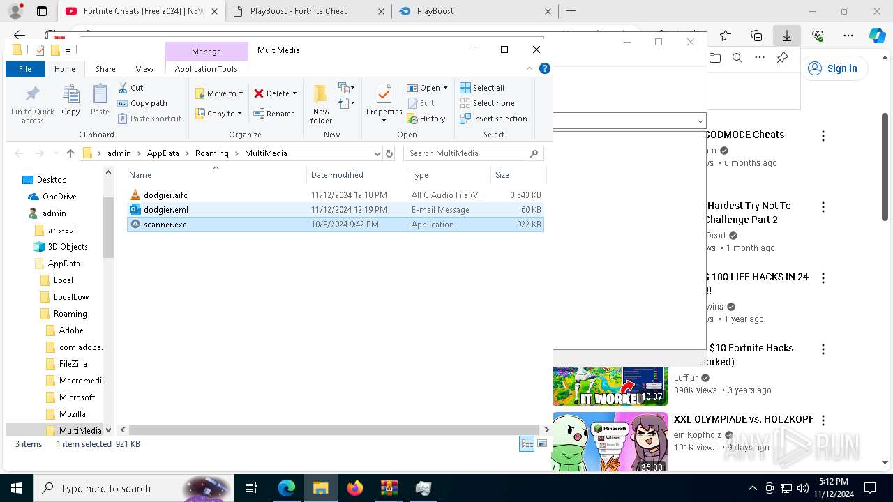The height and width of the screenshot is (502, 893).
Task: Open the Copy to dropdown
Action: [x=219, y=114]
